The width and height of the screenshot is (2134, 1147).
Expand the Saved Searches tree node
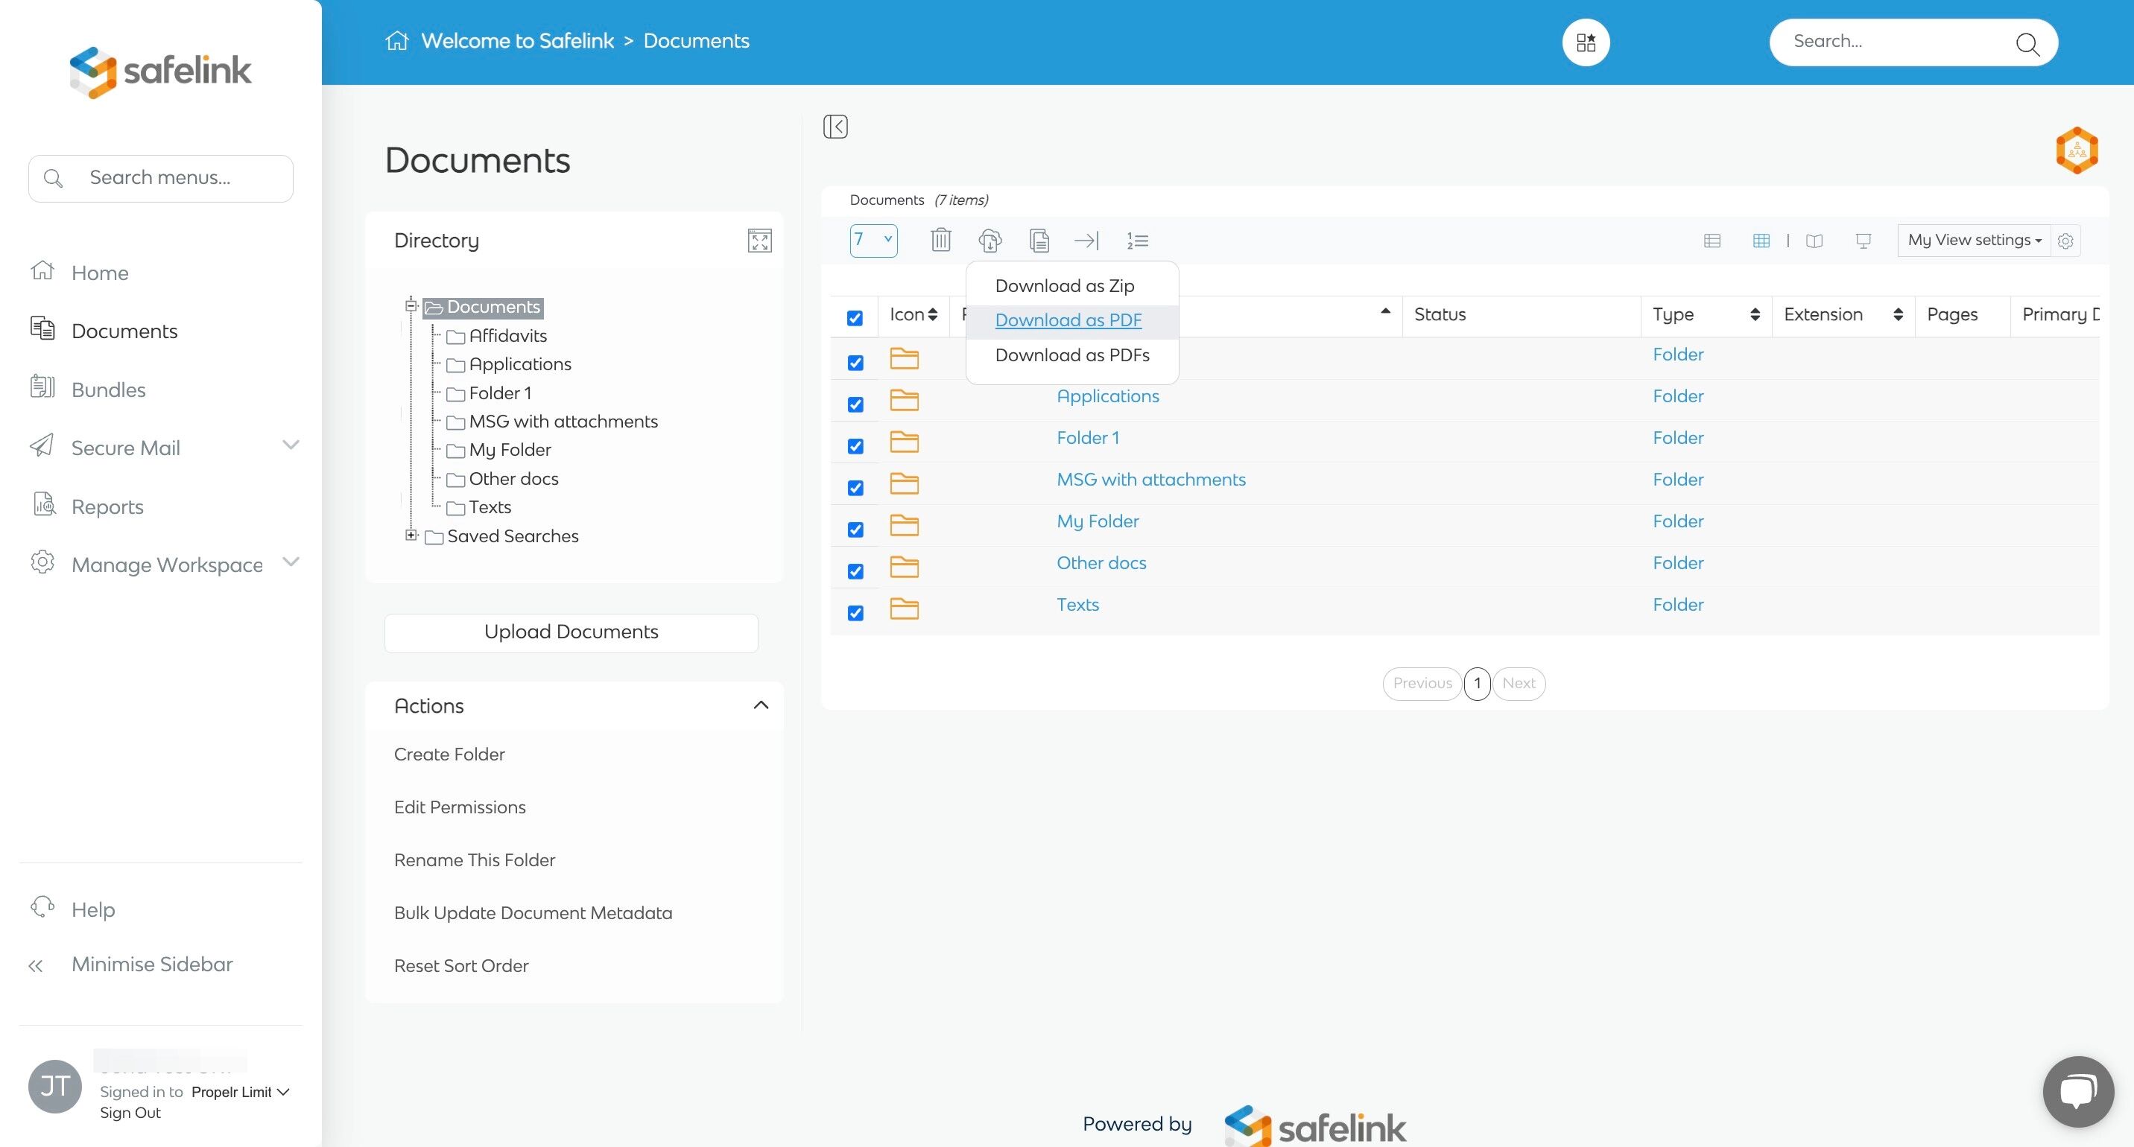(411, 535)
